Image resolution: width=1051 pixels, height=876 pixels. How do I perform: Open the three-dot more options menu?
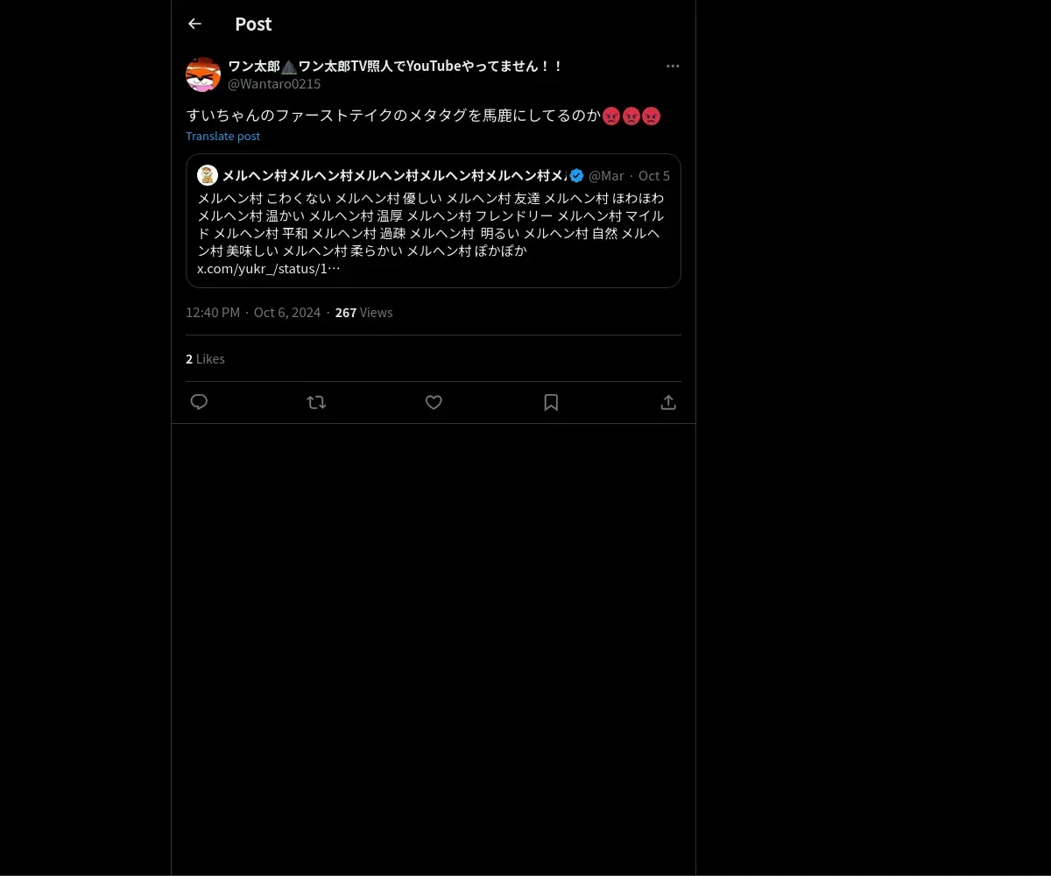pos(673,66)
